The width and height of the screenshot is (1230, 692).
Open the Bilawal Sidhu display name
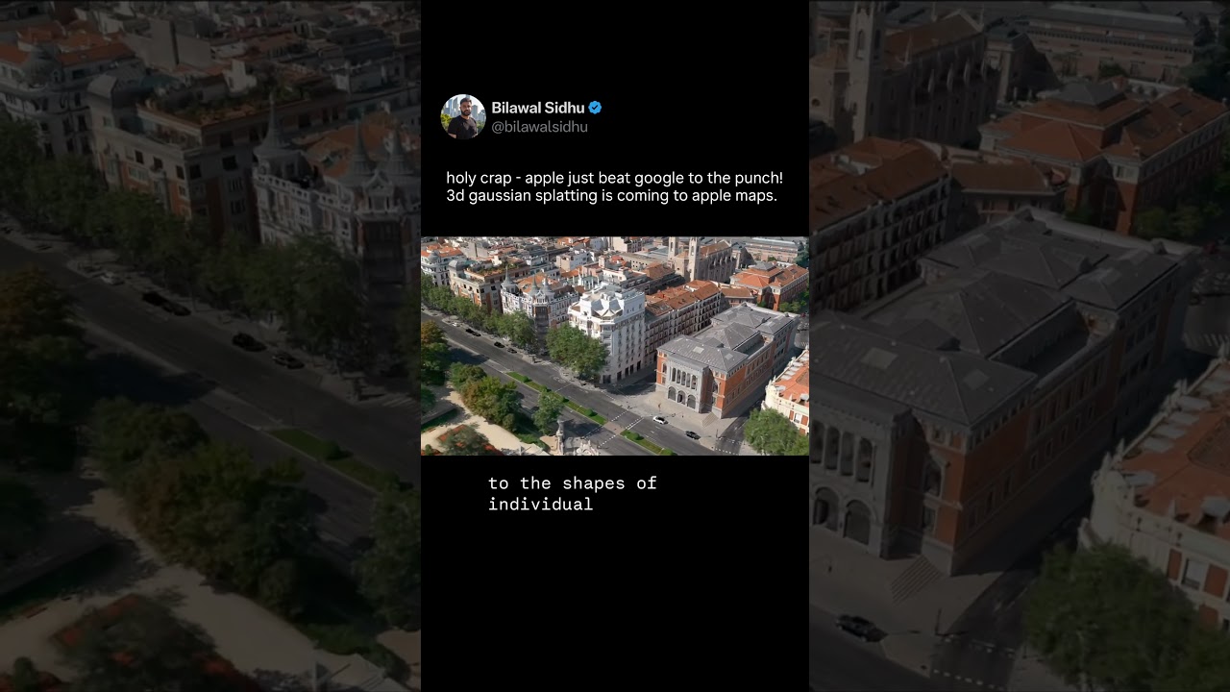pyautogui.click(x=537, y=108)
